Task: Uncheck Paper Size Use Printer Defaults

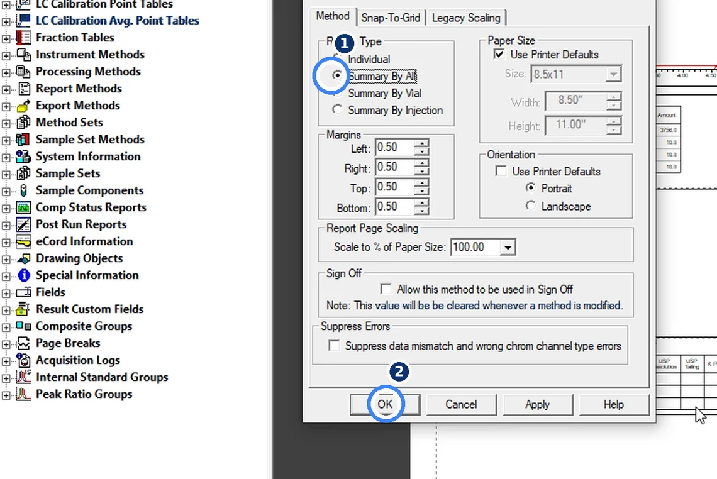Action: (499, 55)
